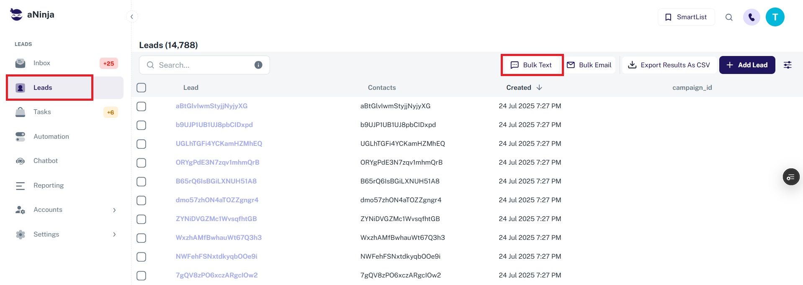
Task: Click the aNinja logo
Action: coord(32,15)
